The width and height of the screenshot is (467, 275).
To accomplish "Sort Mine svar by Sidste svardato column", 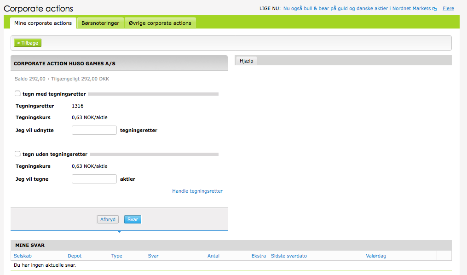I will point(289,256).
